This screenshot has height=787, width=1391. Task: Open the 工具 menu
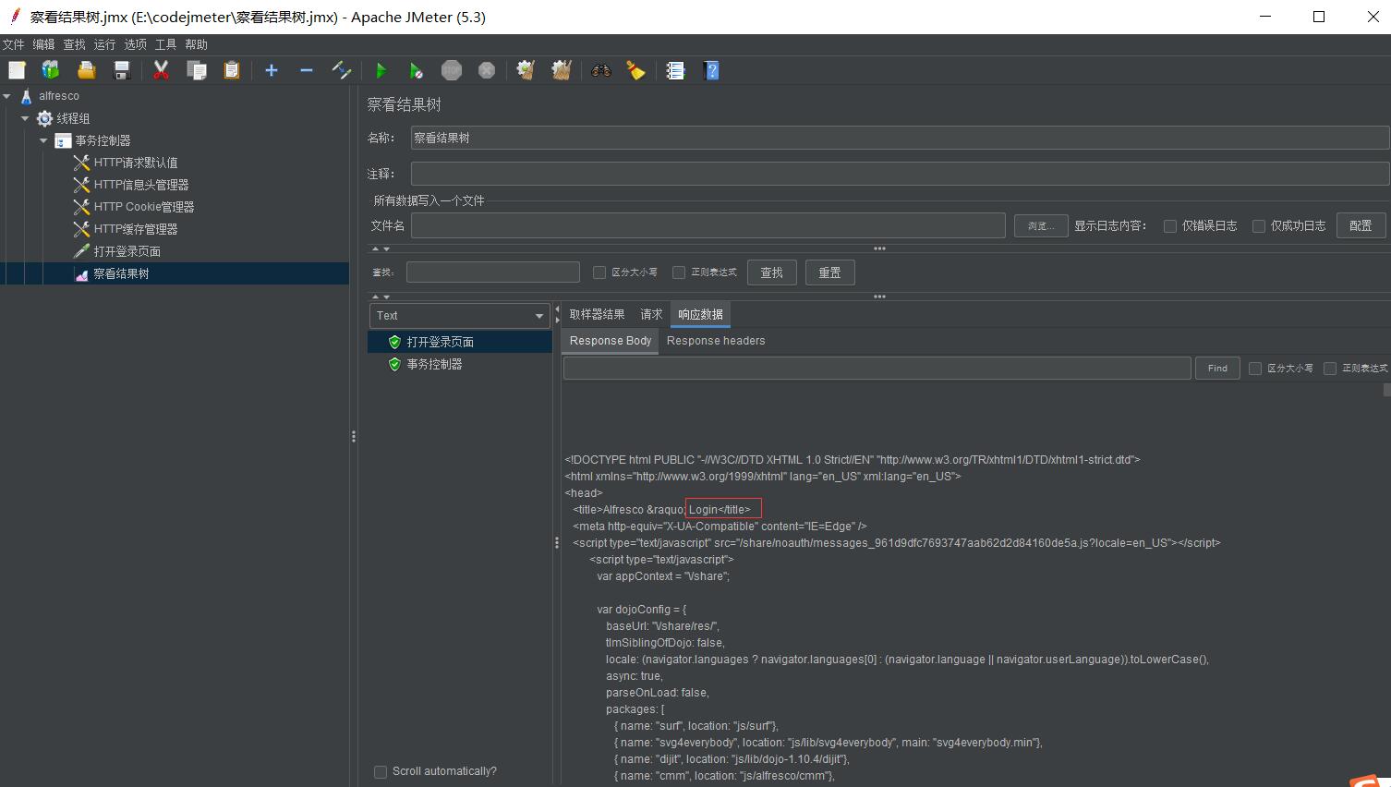pos(165,44)
